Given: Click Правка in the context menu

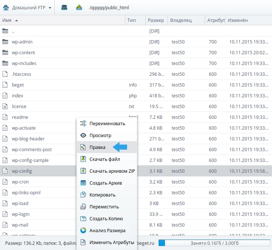Looking at the screenshot, I should [97, 147].
